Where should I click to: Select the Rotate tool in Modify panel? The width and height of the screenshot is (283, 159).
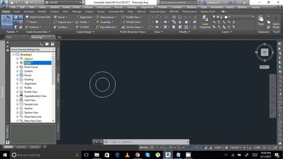(x=180, y=17)
